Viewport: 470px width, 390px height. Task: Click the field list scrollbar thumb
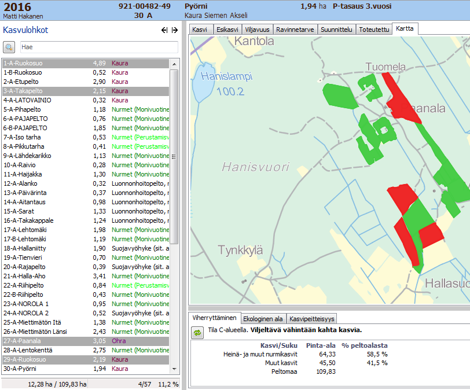point(174,157)
